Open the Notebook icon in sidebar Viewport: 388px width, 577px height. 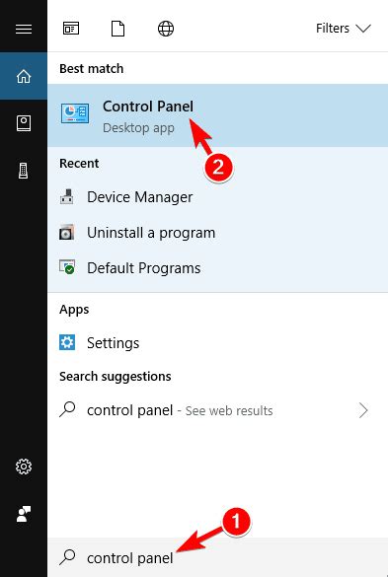click(x=24, y=123)
